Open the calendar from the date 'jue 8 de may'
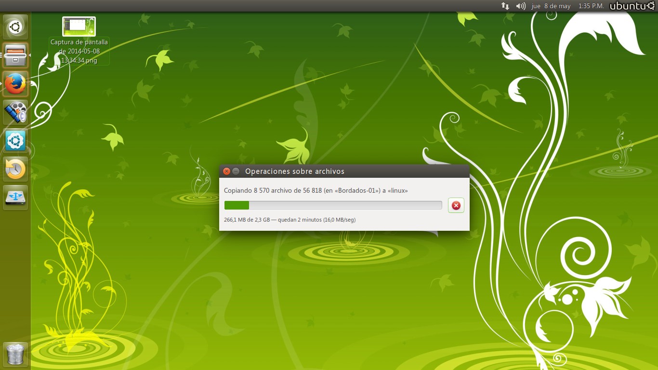 (x=551, y=6)
